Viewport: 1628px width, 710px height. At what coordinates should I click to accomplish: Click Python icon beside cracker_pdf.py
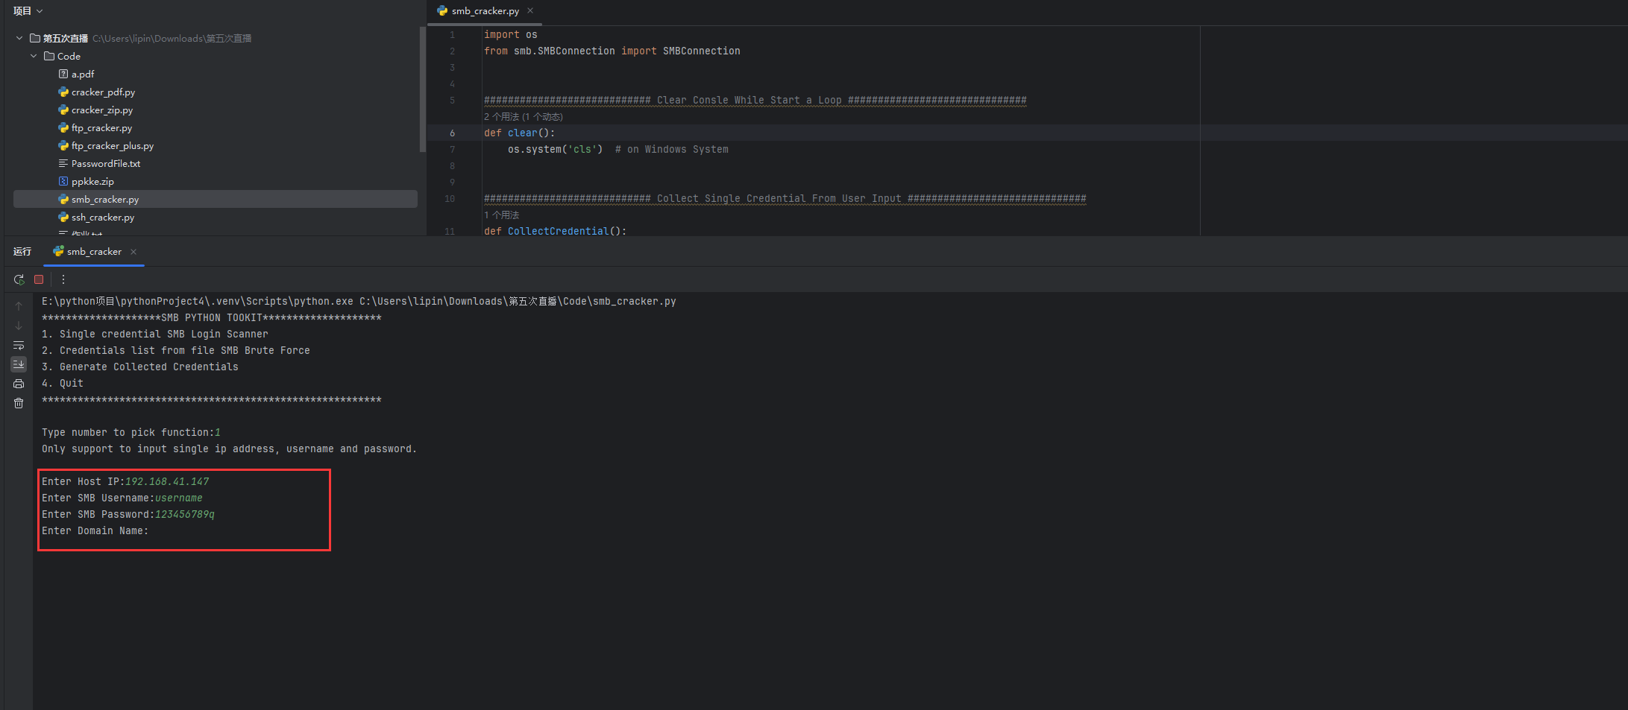(63, 92)
